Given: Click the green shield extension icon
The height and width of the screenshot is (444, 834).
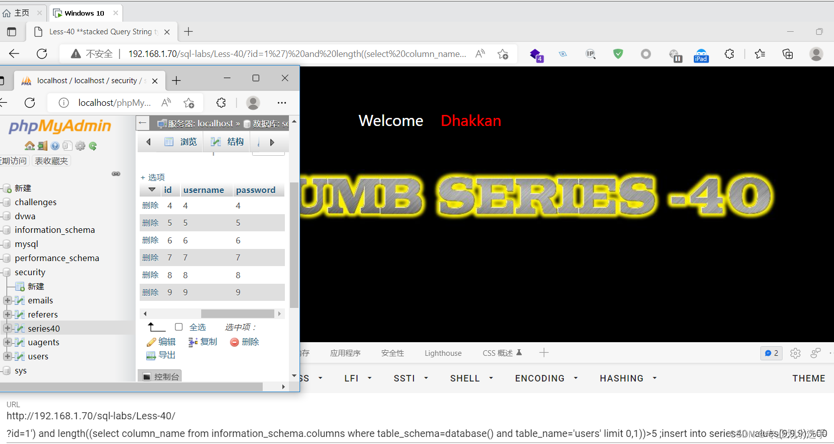Looking at the screenshot, I should pyautogui.click(x=618, y=54).
